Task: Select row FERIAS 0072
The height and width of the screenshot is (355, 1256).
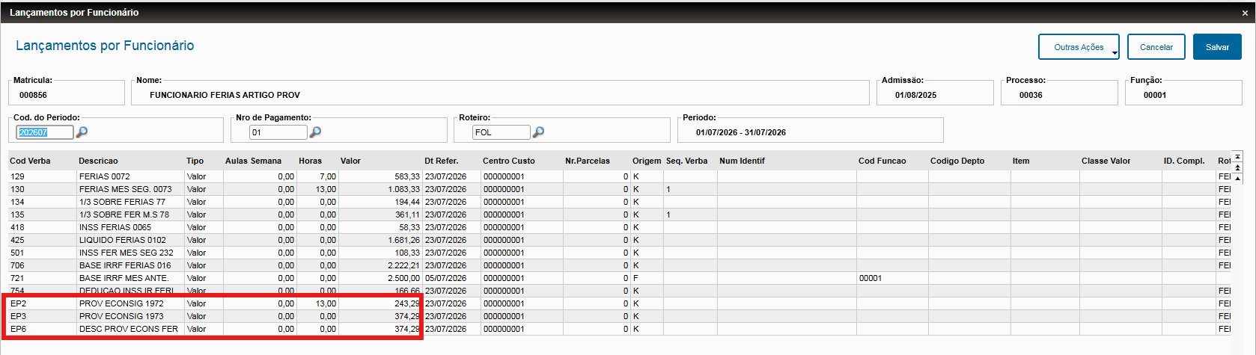Action: [x=620, y=176]
